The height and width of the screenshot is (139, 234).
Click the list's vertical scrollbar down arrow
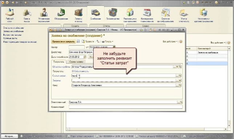click(x=229, y=126)
